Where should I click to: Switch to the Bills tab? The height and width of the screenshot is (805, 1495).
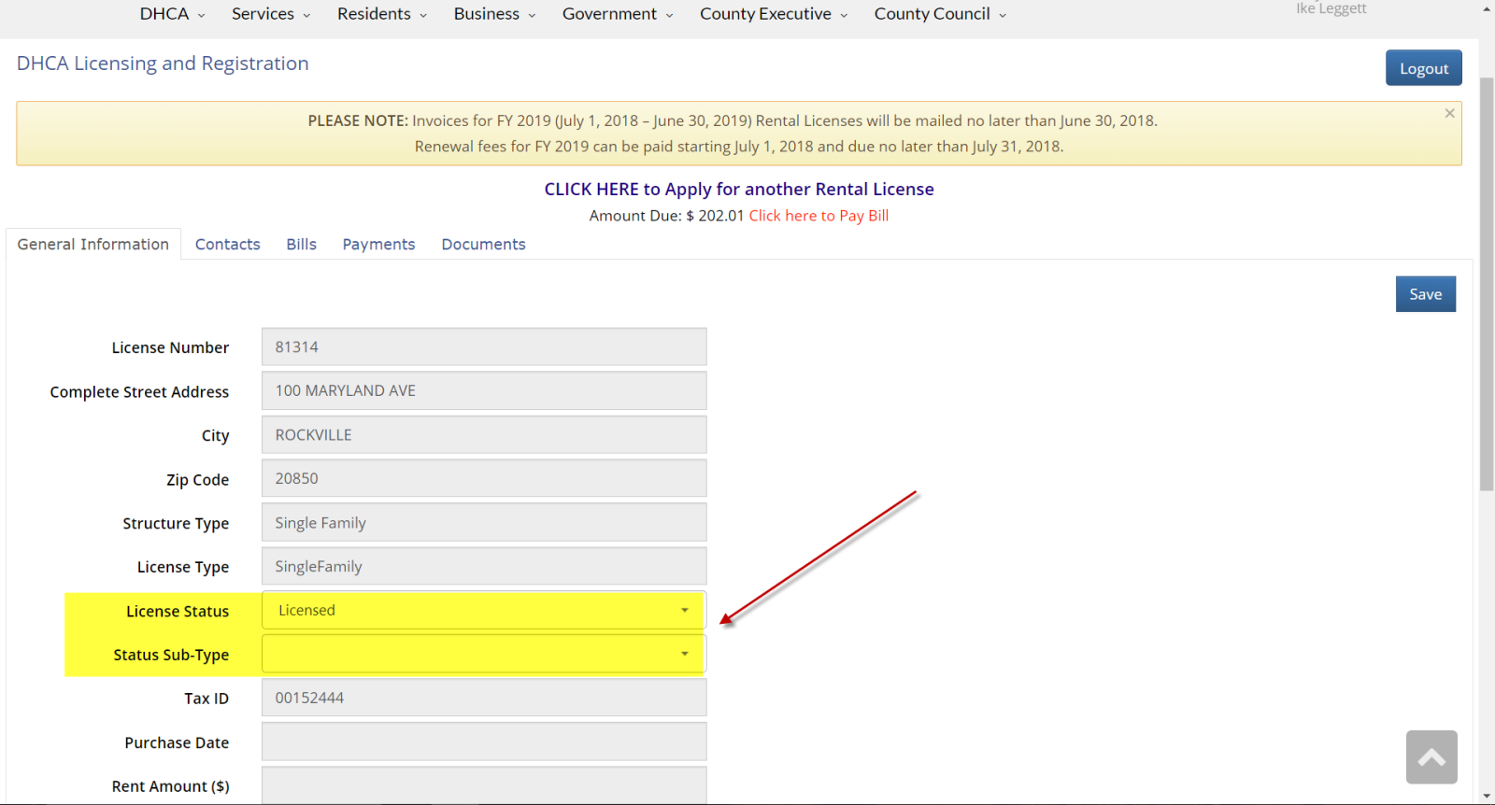coord(301,245)
